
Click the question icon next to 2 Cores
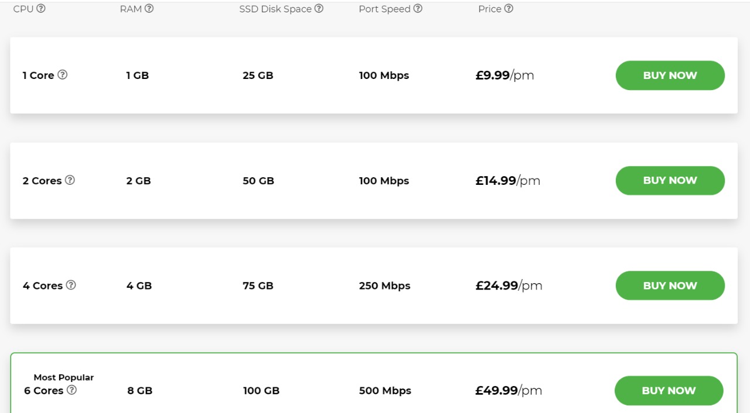(70, 180)
